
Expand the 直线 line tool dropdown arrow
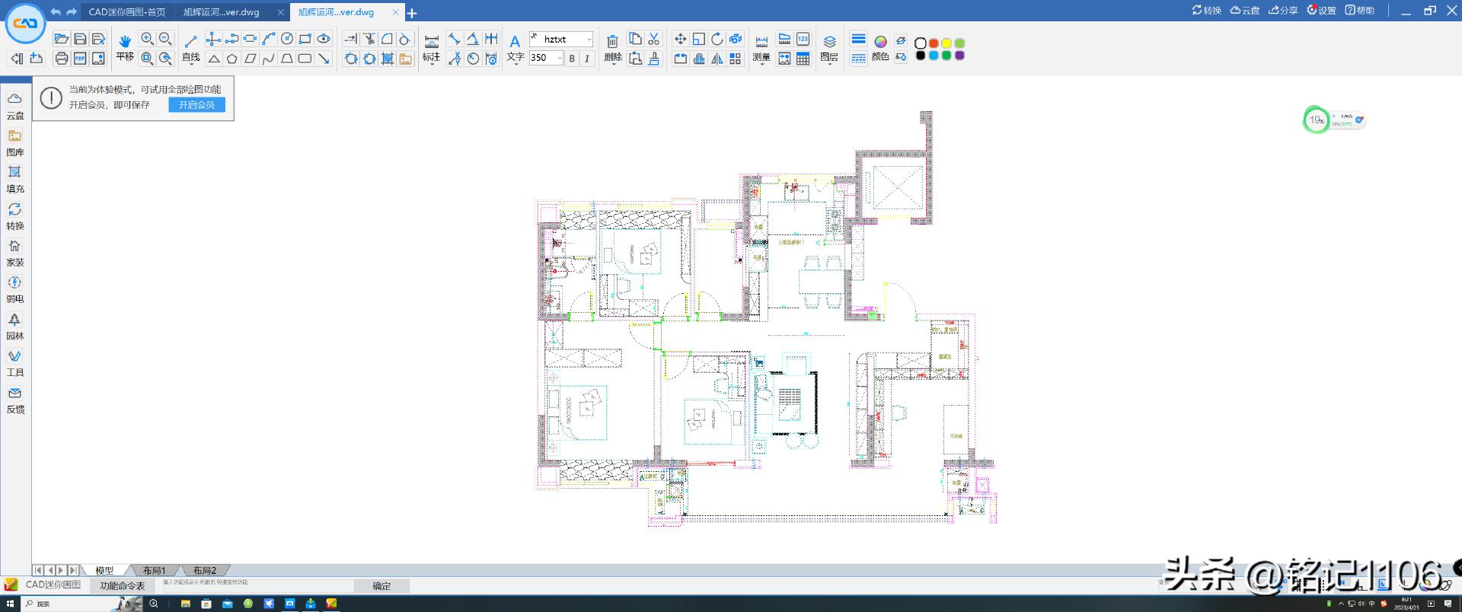coord(190,66)
